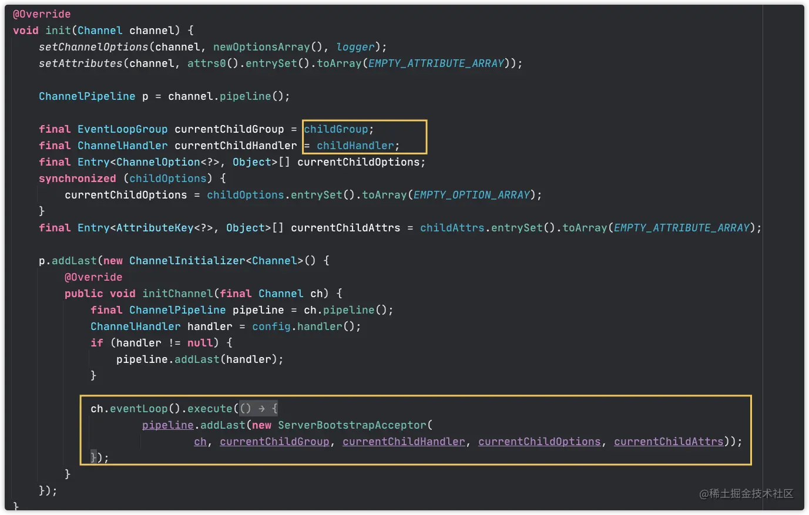Screen dimensions: 809x515
Task: Click the underlined 'currentChildHandler' argument
Action: point(404,442)
